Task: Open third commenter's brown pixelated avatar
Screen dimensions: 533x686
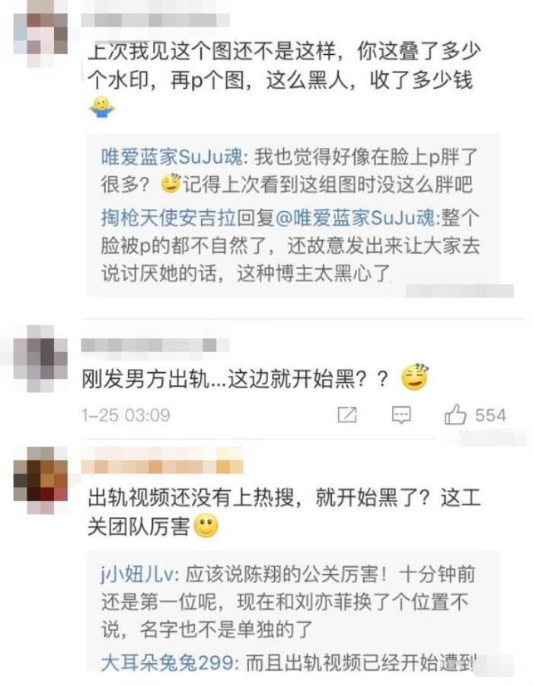Action: [x=40, y=480]
